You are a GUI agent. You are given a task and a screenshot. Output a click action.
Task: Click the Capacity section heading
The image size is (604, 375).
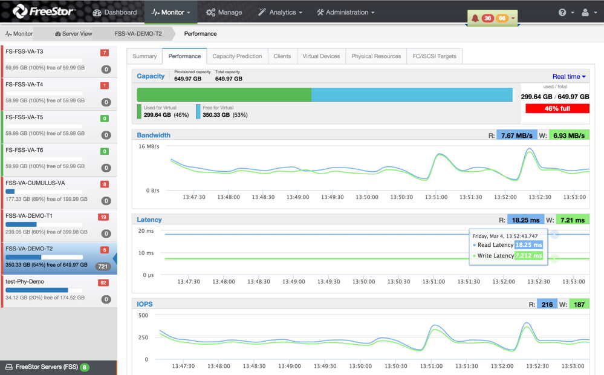(x=151, y=76)
